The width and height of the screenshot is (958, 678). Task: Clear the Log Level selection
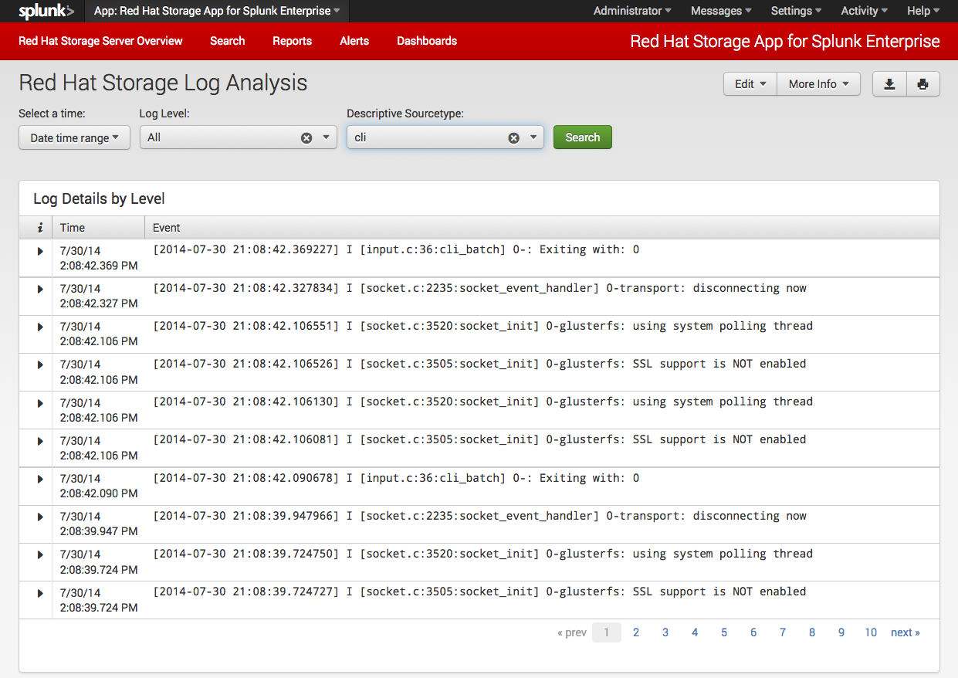click(306, 137)
